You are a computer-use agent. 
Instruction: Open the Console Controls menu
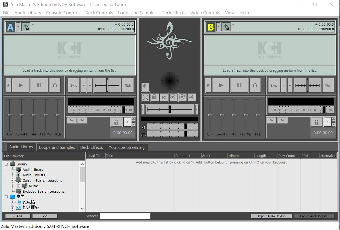pyautogui.click(x=63, y=13)
